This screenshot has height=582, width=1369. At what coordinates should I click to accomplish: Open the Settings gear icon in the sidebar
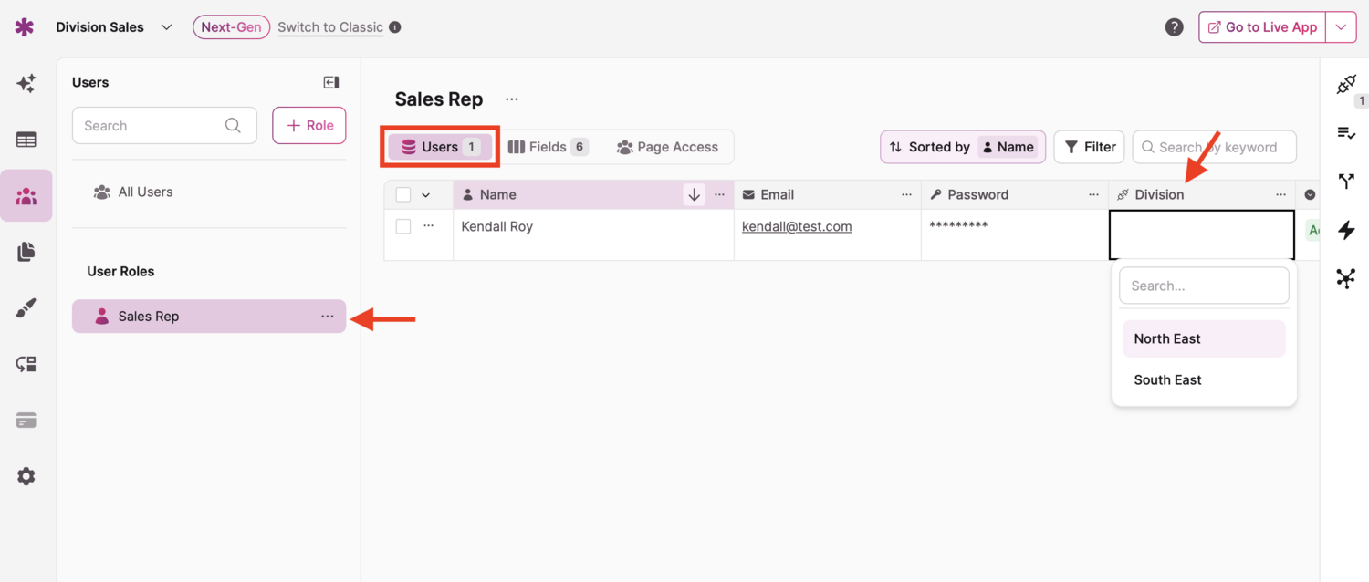26,476
